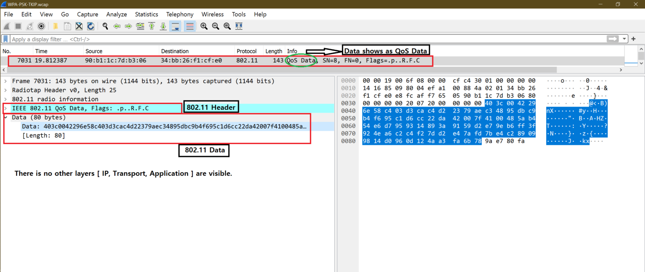Zoom in on the packet list text
This screenshot has height=272, width=645.
pos(204,26)
